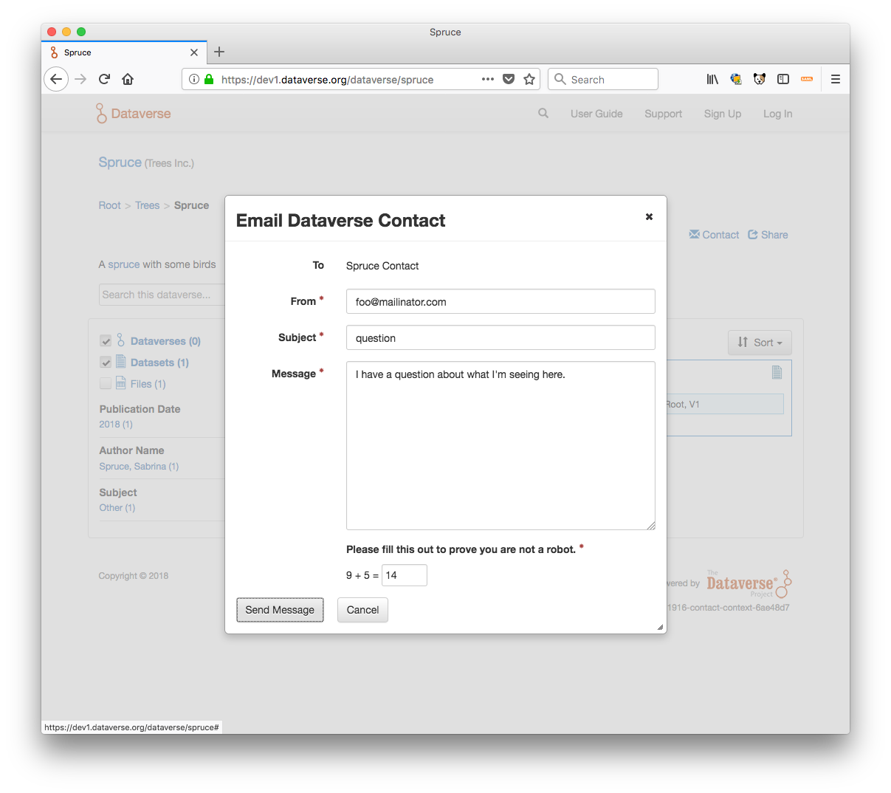Filter by subject Other (1)

(x=117, y=507)
